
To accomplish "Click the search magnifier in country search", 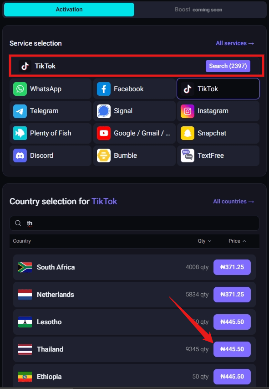I will point(18,223).
